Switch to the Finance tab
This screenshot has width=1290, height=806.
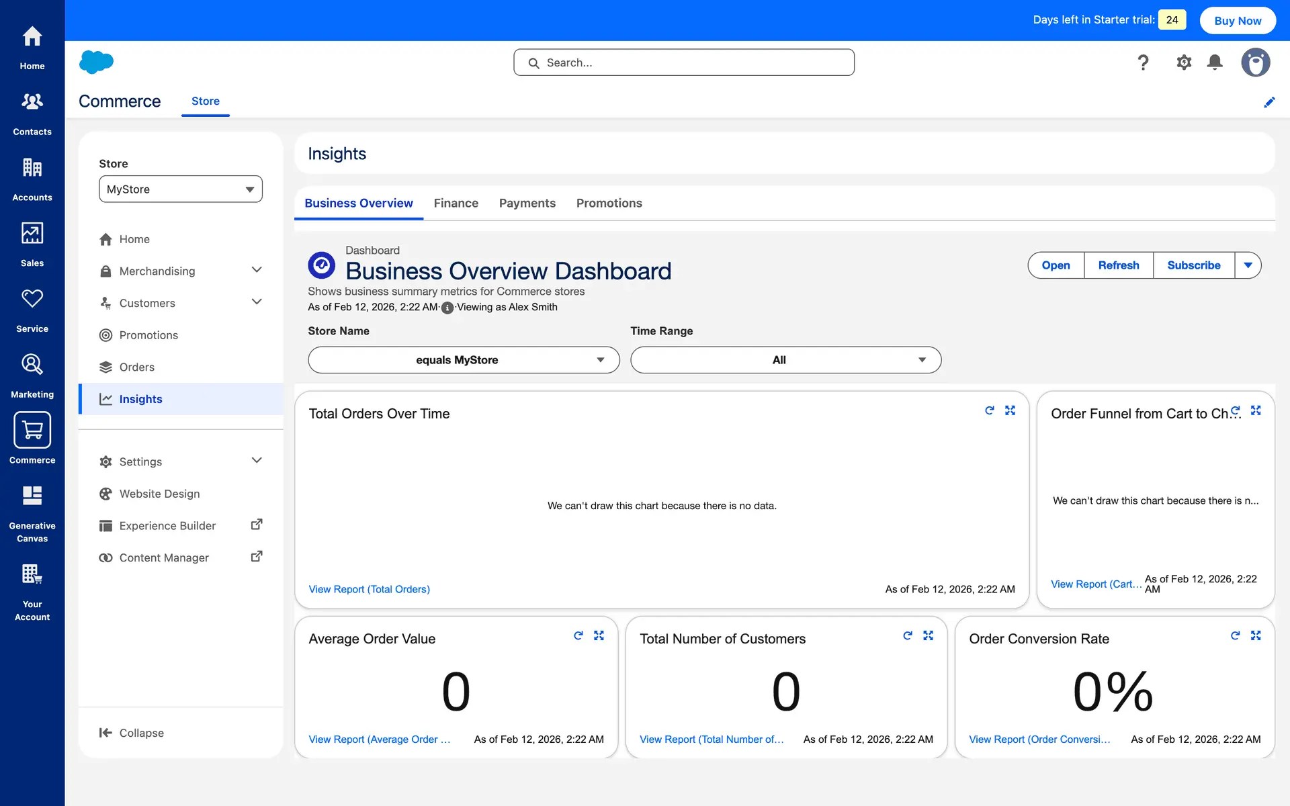[456, 203]
